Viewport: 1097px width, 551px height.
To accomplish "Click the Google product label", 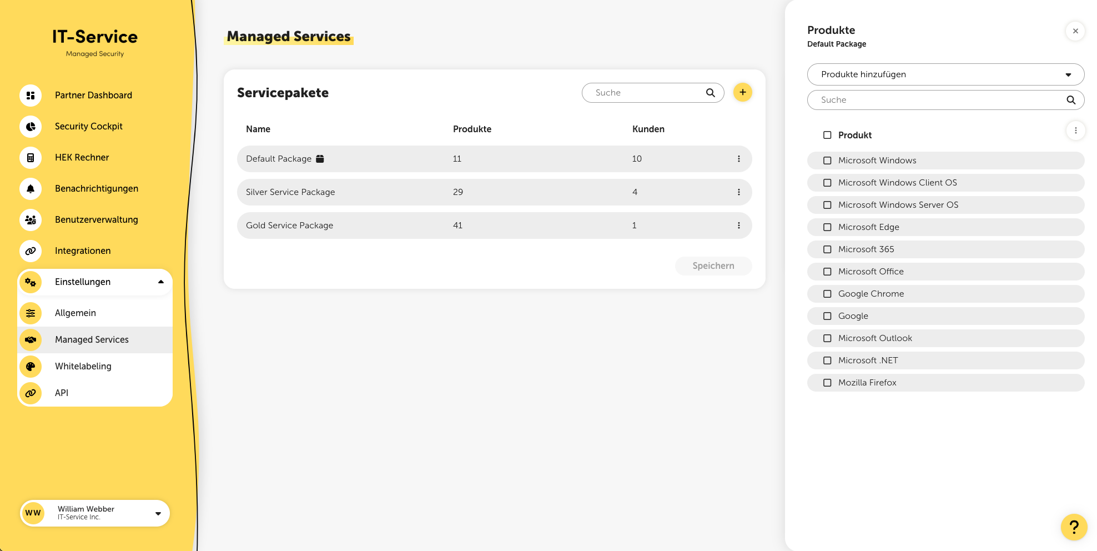I will (x=853, y=316).
